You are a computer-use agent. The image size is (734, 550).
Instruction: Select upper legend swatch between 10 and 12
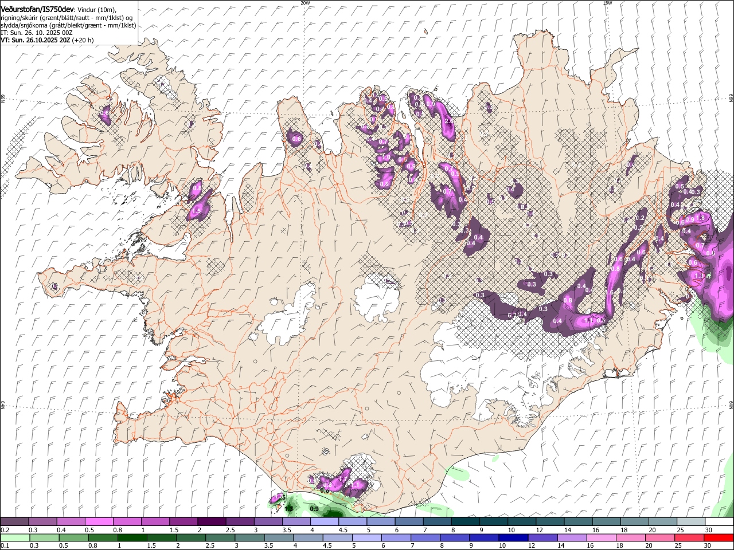pyautogui.click(x=521, y=521)
